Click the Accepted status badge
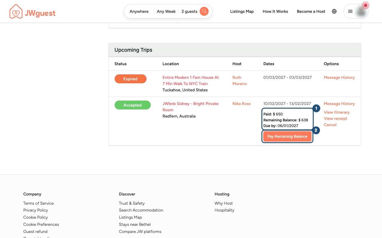The width and height of the screenshot is (382, 238). tap(133, 105)
